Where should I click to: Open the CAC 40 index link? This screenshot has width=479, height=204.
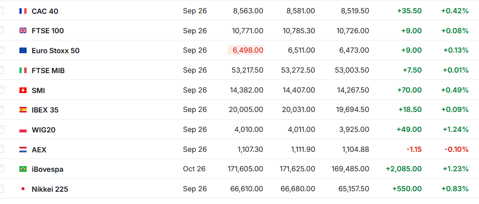tap(45, 11)
